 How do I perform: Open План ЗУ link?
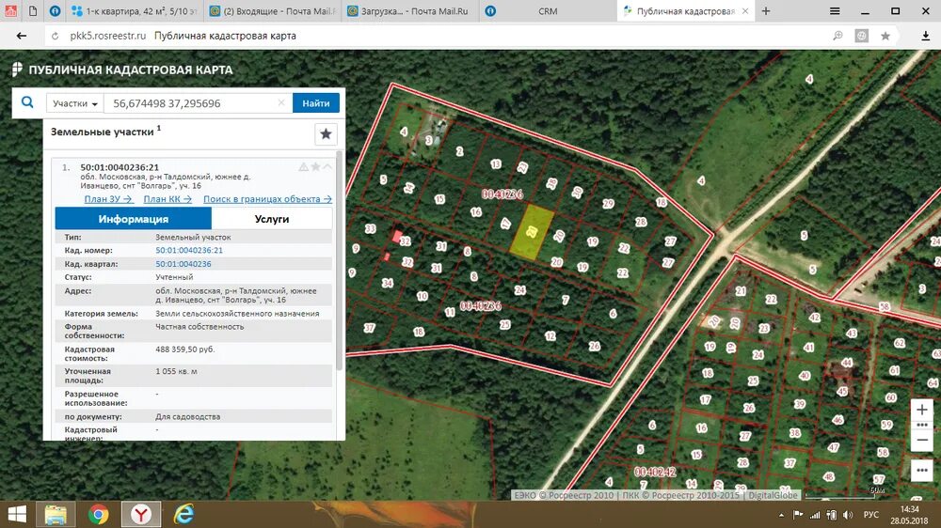click(108, 199)
